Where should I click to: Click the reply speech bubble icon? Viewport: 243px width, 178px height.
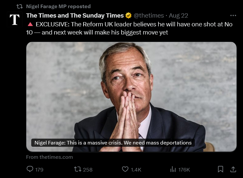30,169
